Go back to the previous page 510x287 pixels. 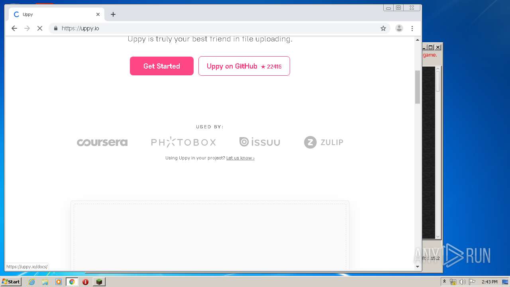[14, 28]
